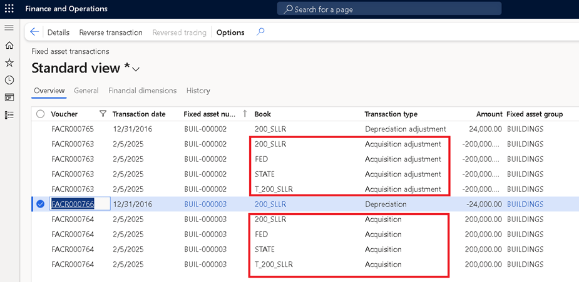Open the Voucher column filter icon
The width and height of the screenshot is (579, 282).
click(x=103, y=114)
